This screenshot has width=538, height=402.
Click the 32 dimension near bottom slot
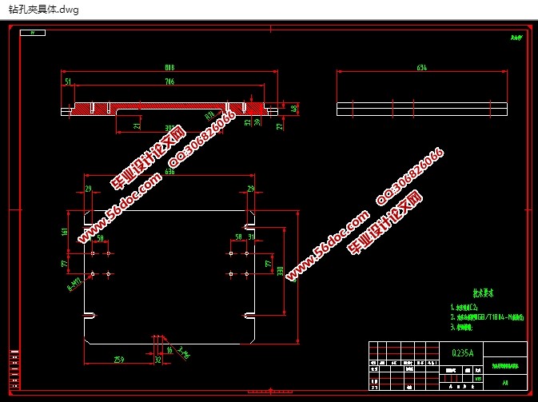pyautogui.click(x=157, y=360)
